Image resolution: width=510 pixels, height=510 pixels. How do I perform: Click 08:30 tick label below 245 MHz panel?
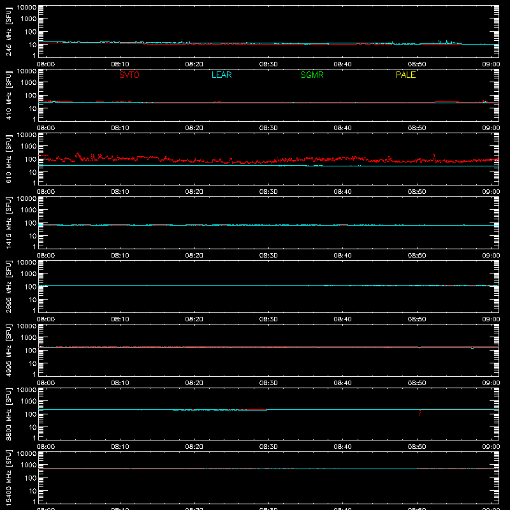268,64
